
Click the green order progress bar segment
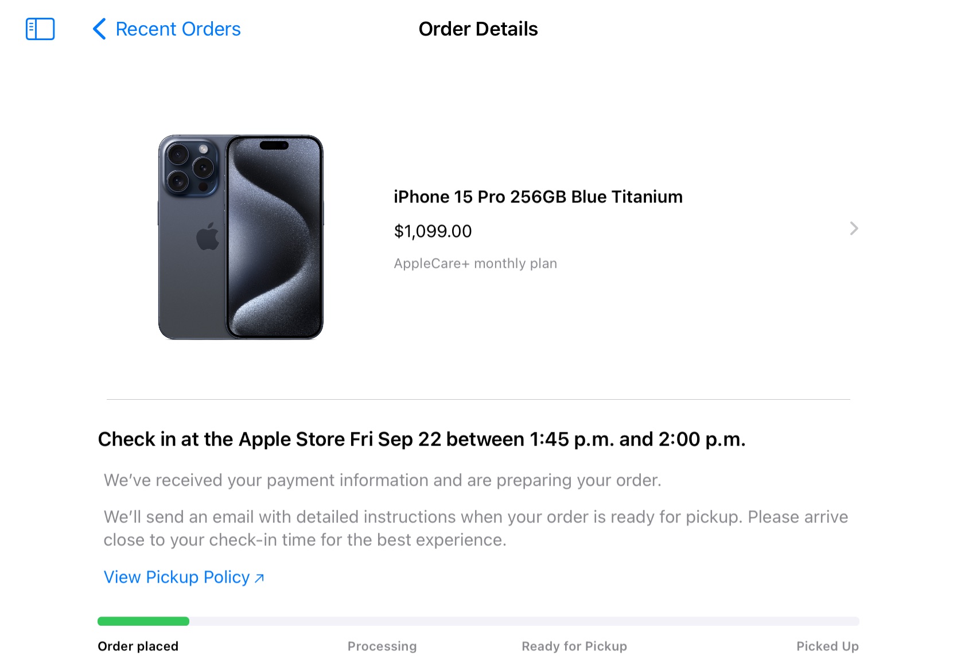(x=143, y=621)
